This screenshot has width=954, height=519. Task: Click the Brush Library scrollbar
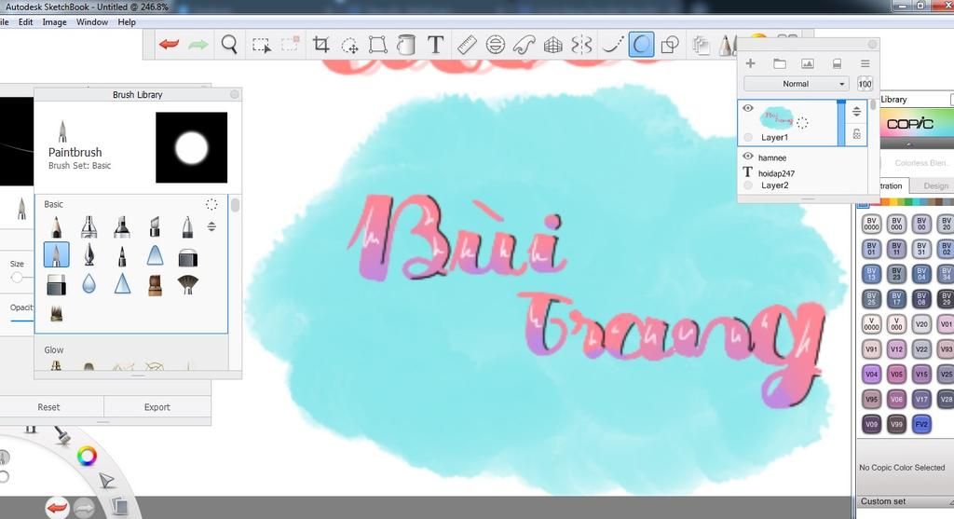coord(235,205)
